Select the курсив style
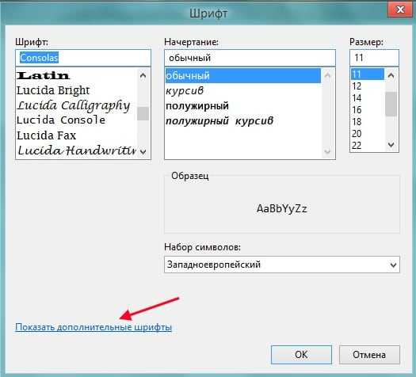This screenshot has height=377, width=416. (185, 90)
